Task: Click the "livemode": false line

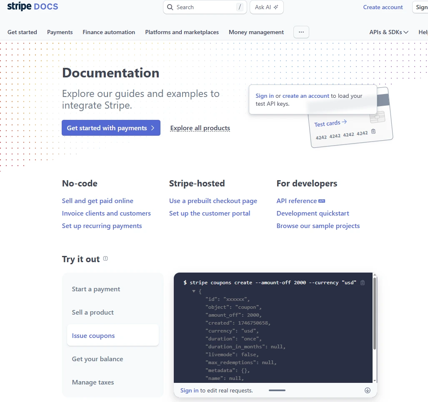Action: click(x=232, y=355)
